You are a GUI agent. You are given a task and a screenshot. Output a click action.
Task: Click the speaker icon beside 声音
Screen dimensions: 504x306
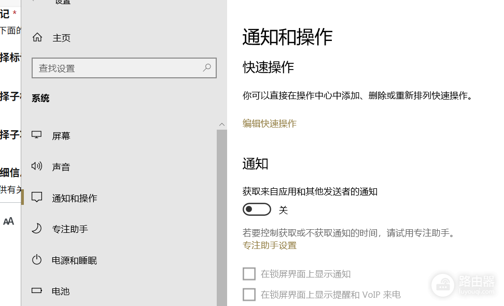point(37,166)
